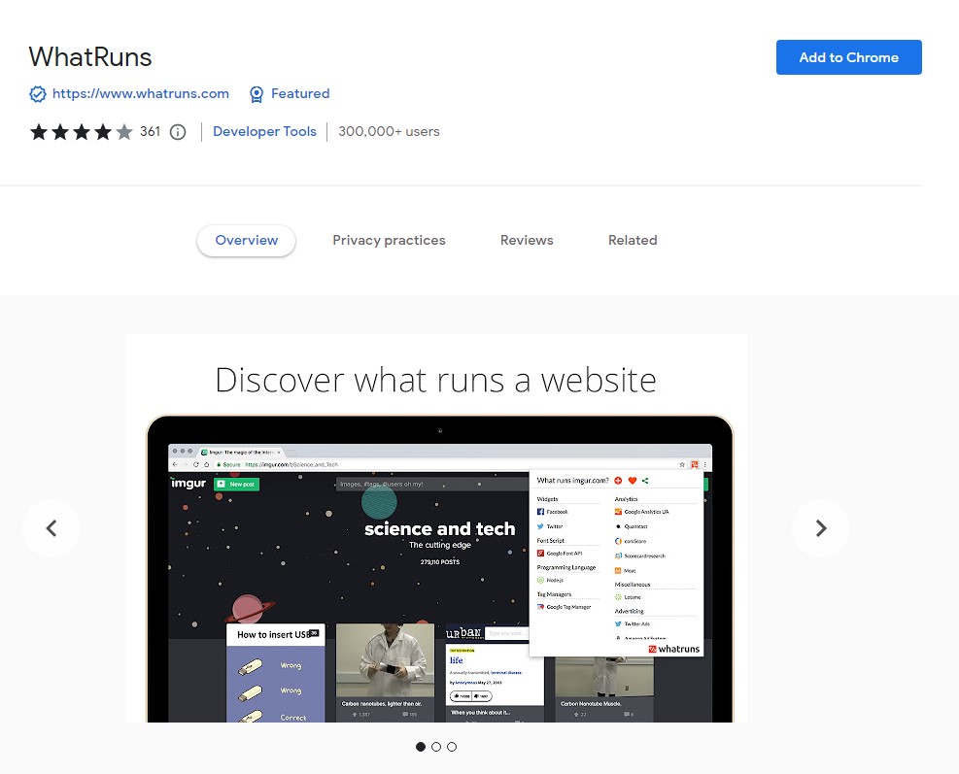Go to the Related tab
This screenshot has width=959, height=774.
(633, 240)
